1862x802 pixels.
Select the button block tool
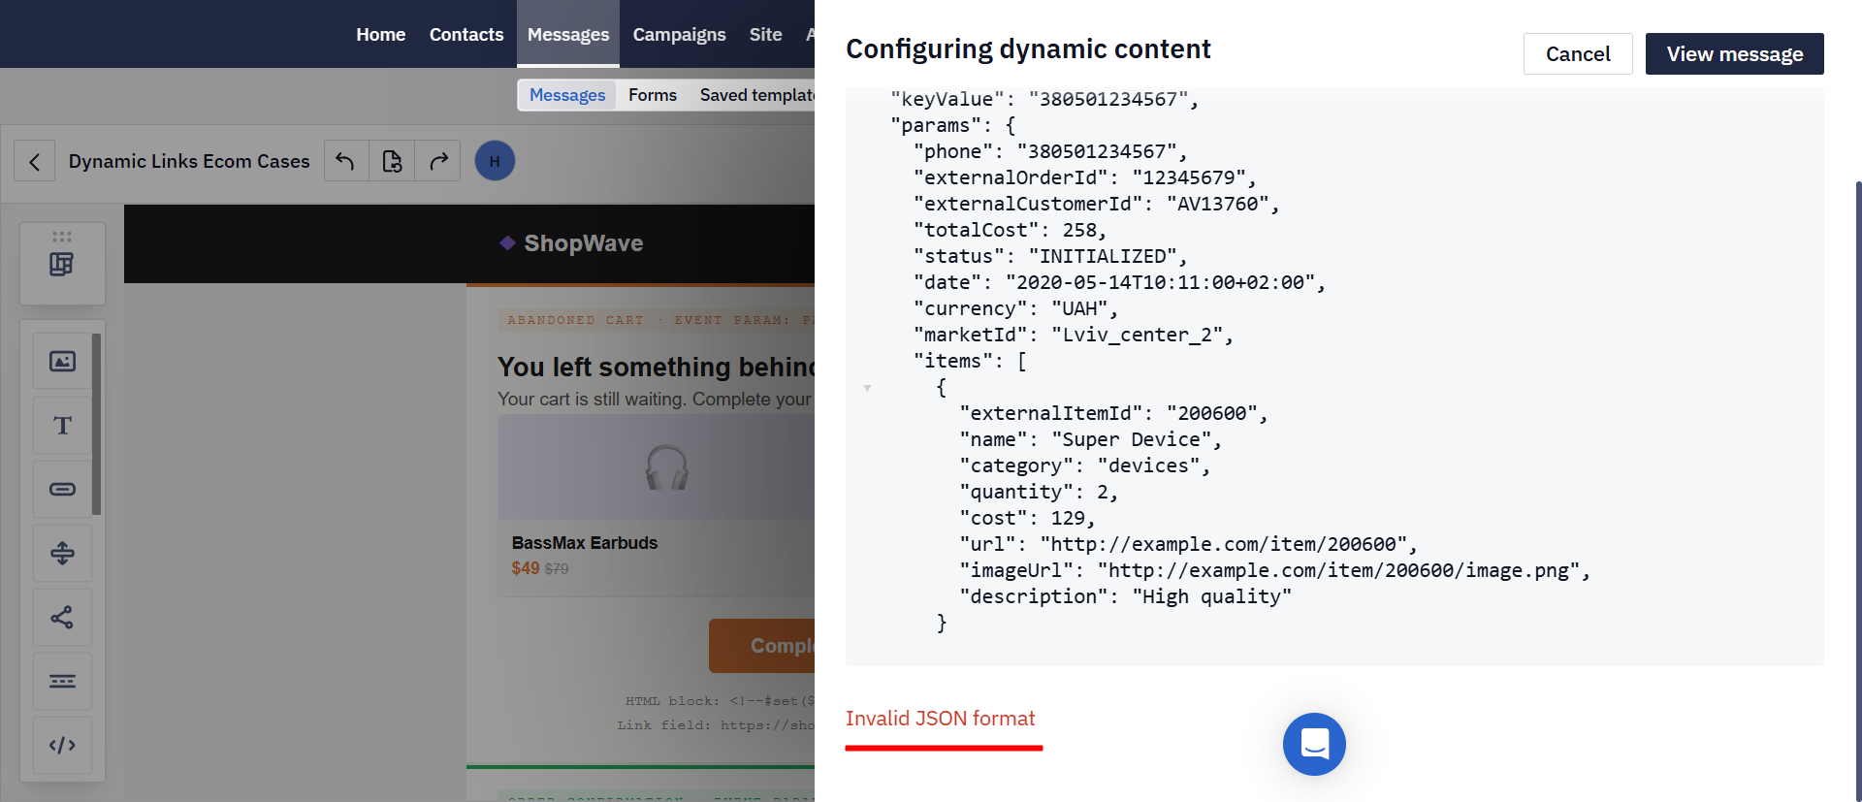pyautogui.click(x=62, y=490)
